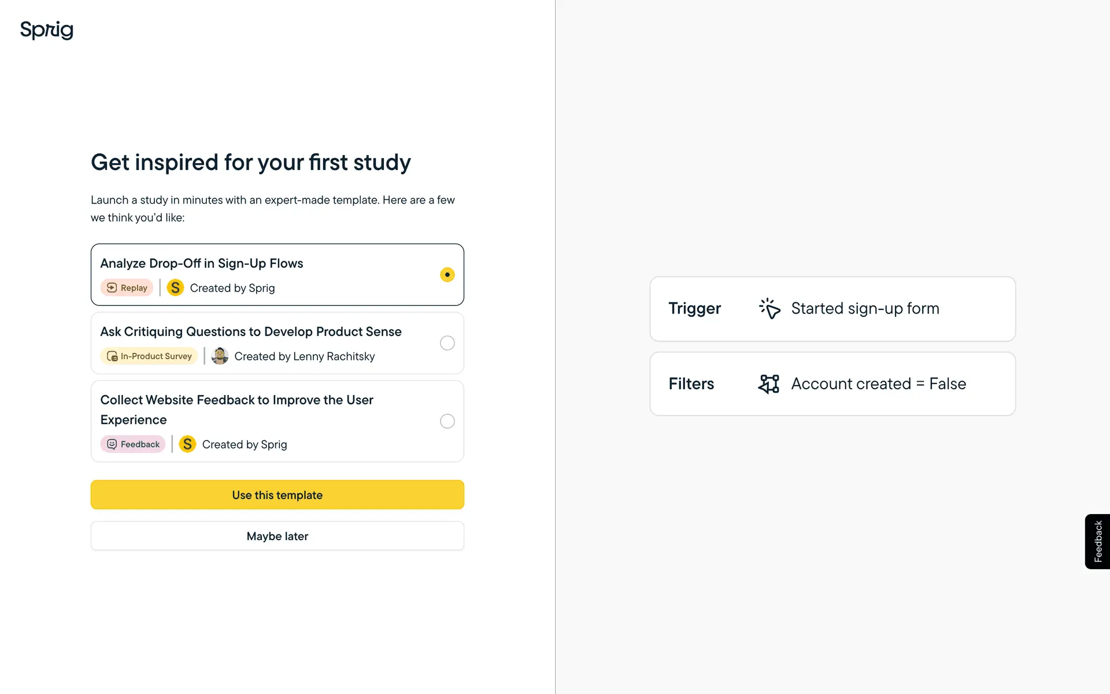Click the Sprig logo
This screenshot has width=1110, height=694.
[47, 29]
